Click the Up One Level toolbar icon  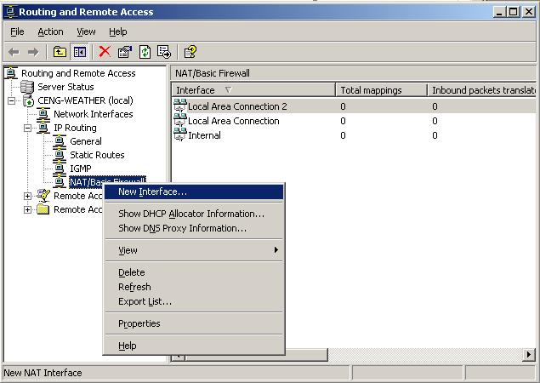pos(60,52)
